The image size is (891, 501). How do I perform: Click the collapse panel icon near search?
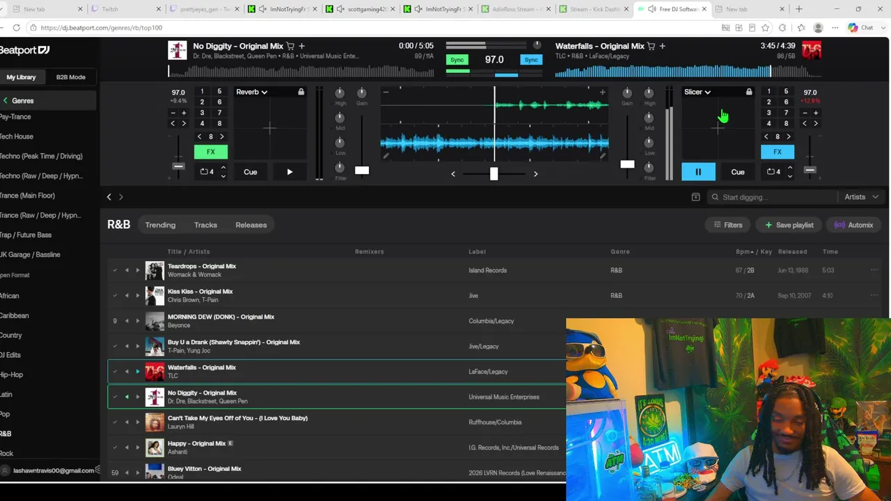pyautogui.click(x=695, y=198)
